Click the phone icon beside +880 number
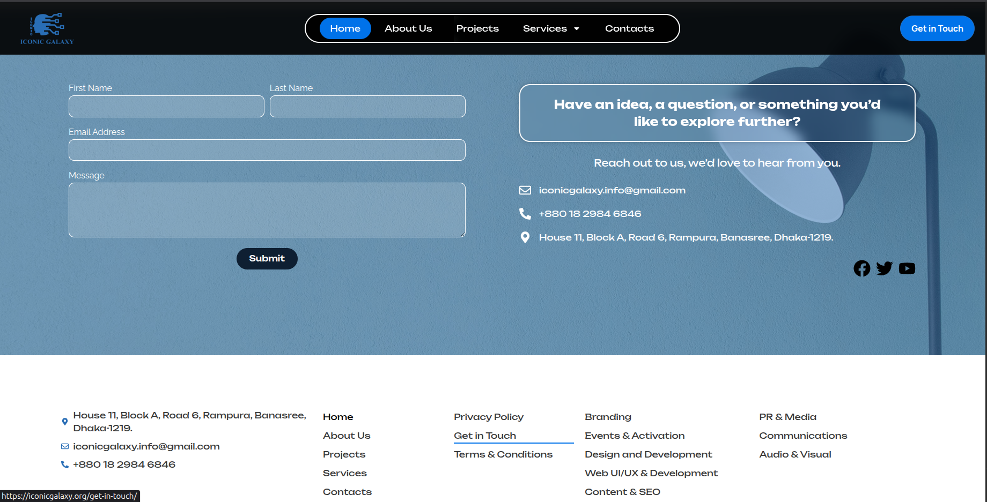This screenshot has height=502, width=987. (525, 214)
